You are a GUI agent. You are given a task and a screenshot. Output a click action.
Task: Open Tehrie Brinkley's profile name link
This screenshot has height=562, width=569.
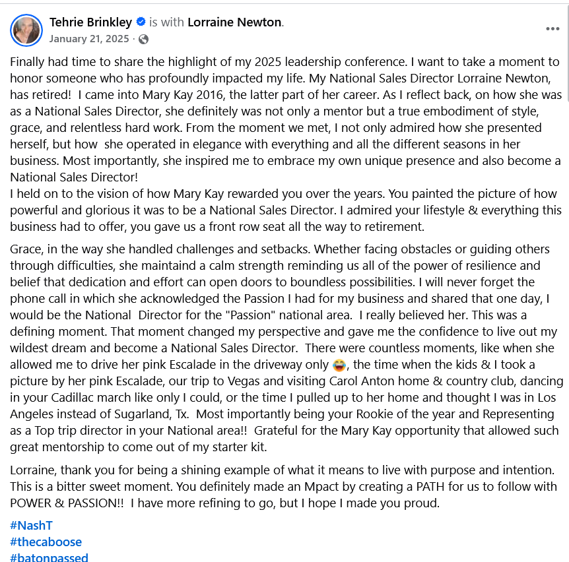pos(90,22)
